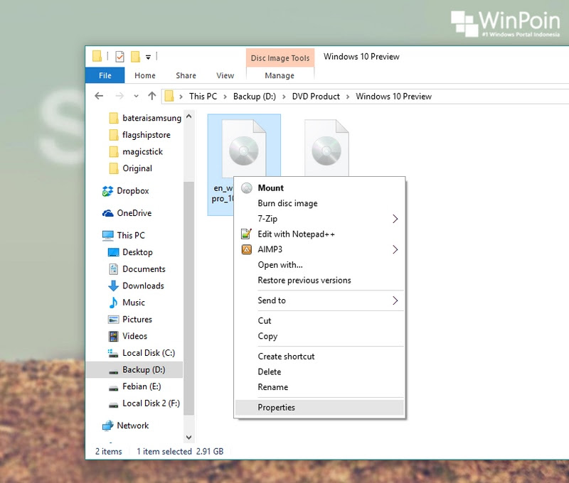
Task: Switch to the Manage tab
Action: (x=280, y=75)
